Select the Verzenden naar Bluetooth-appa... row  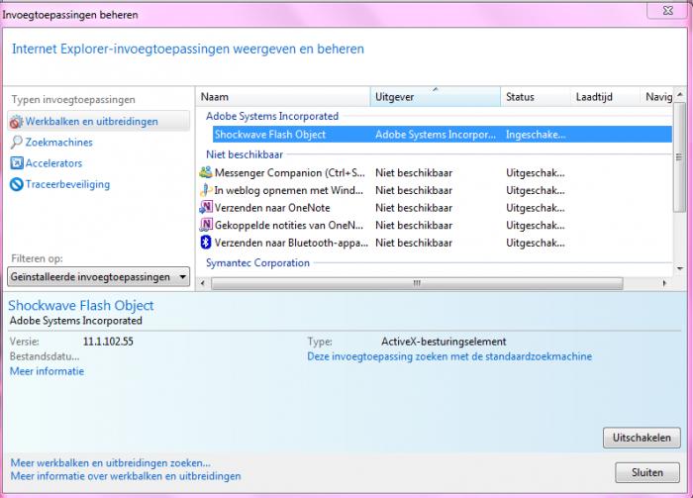click(436, 243)
